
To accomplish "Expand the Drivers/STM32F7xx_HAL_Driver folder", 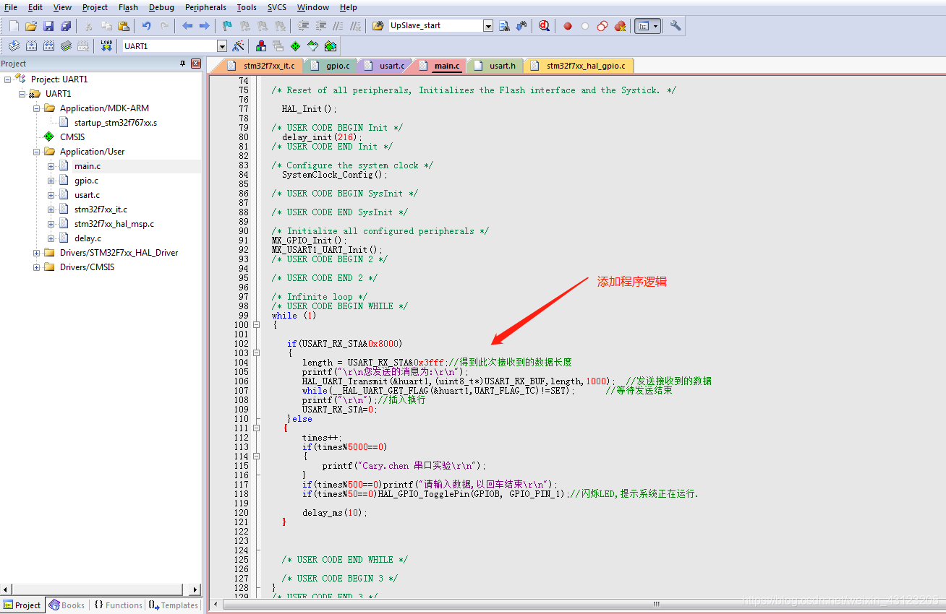I will point(36,253).
